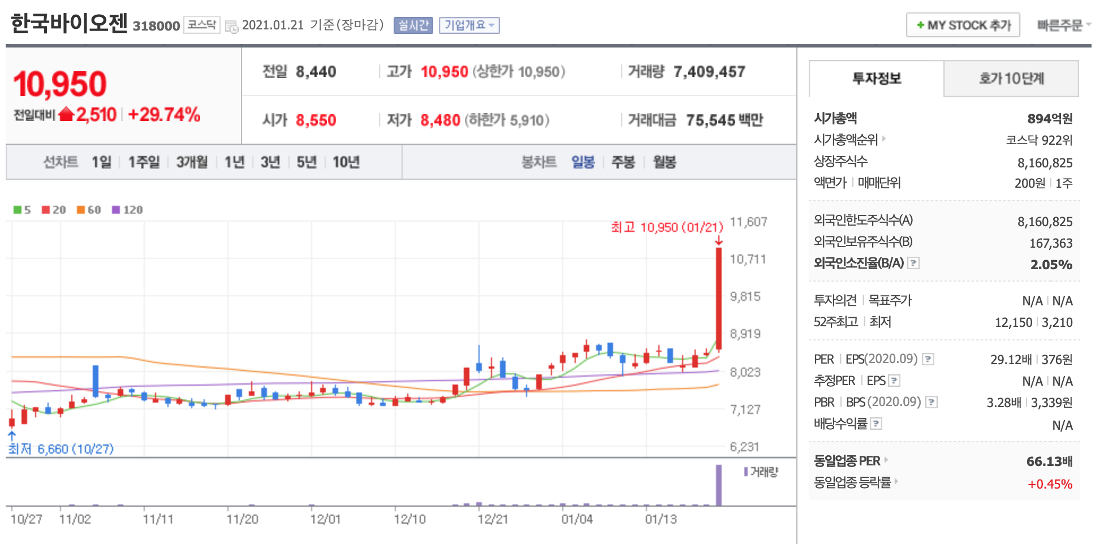Click the stock code 318000
Image resolution: width=1104 pixels, height=544 pixels.
point(156,26)
